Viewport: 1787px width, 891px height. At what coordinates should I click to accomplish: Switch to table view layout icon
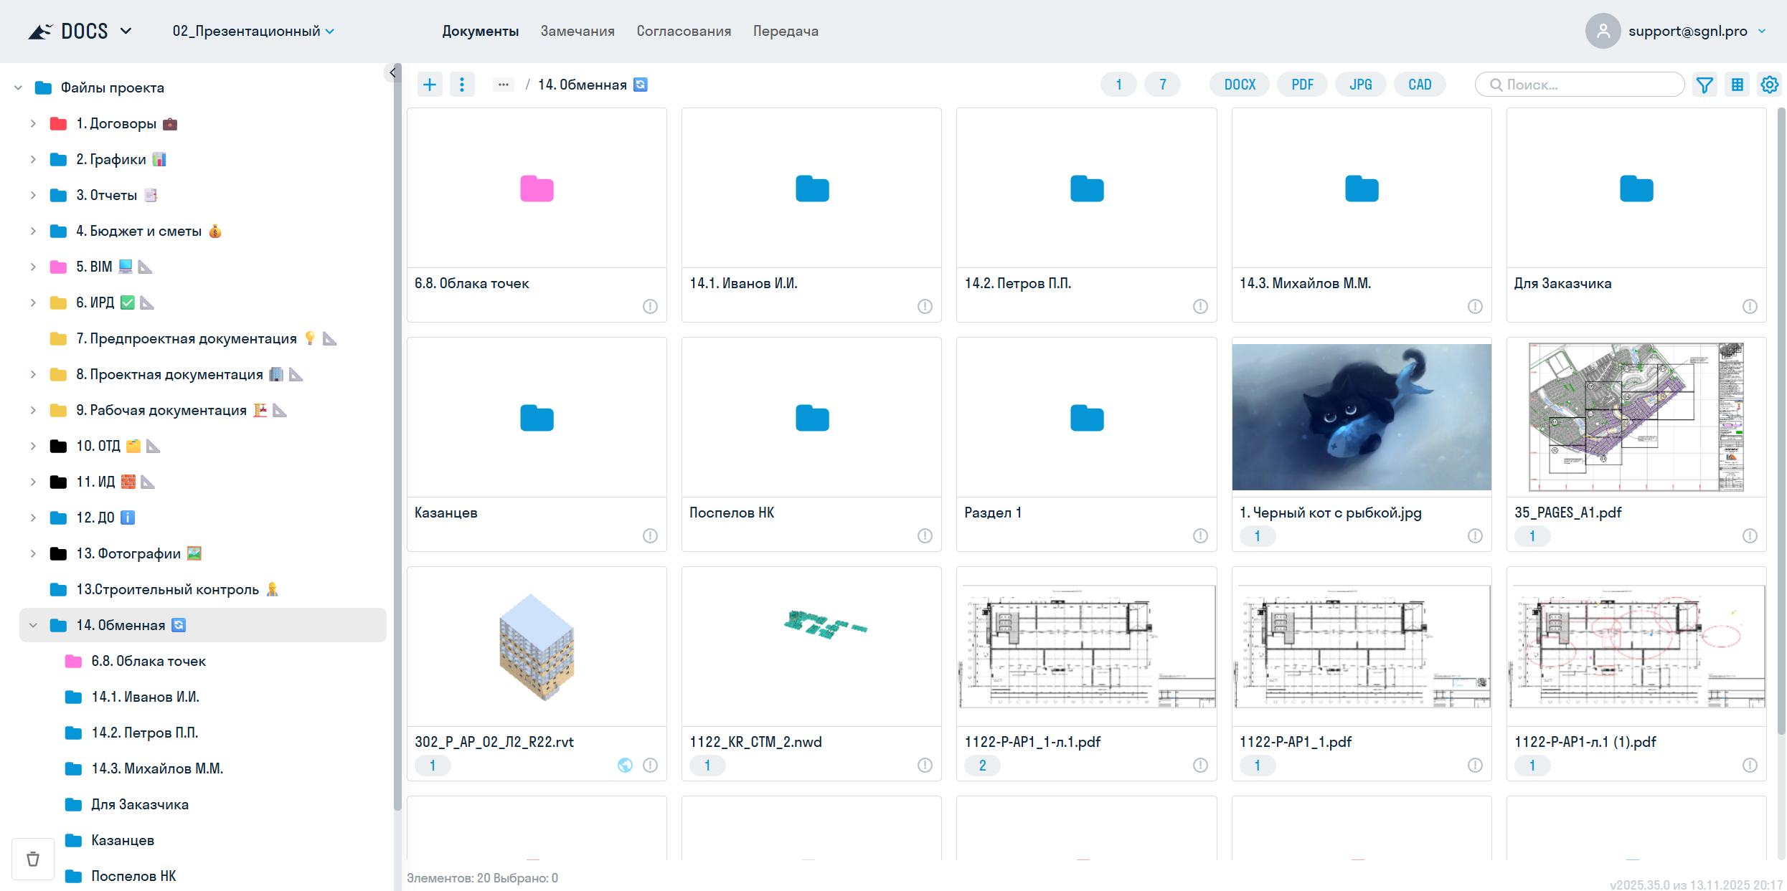tap(1738, 85)
